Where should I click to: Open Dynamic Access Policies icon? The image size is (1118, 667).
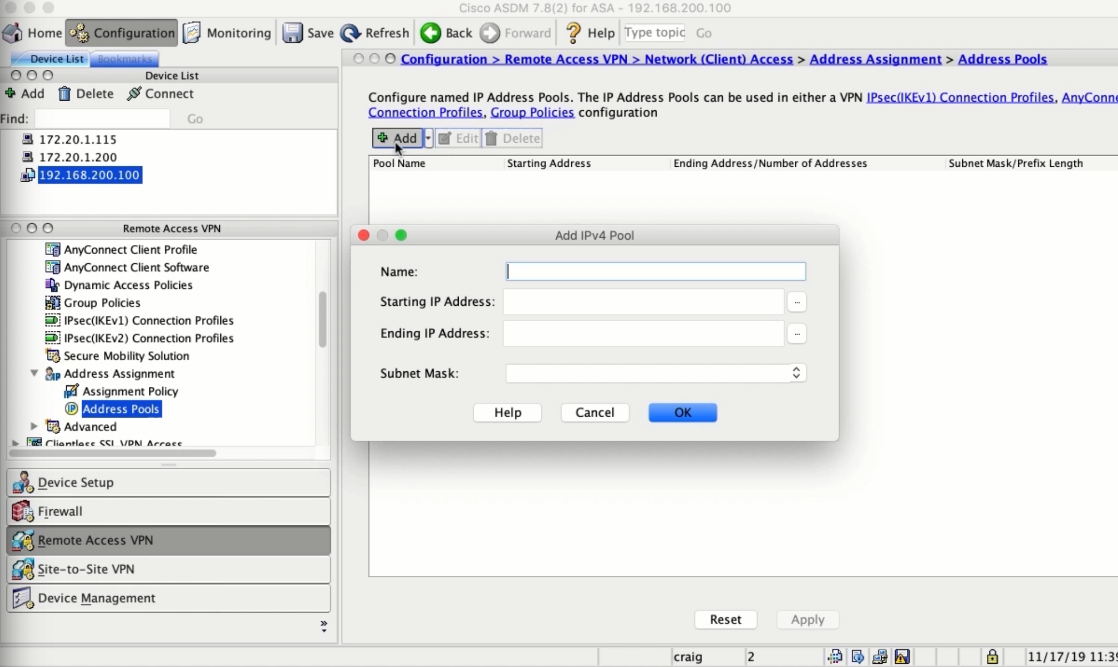(x=53, y=285)
